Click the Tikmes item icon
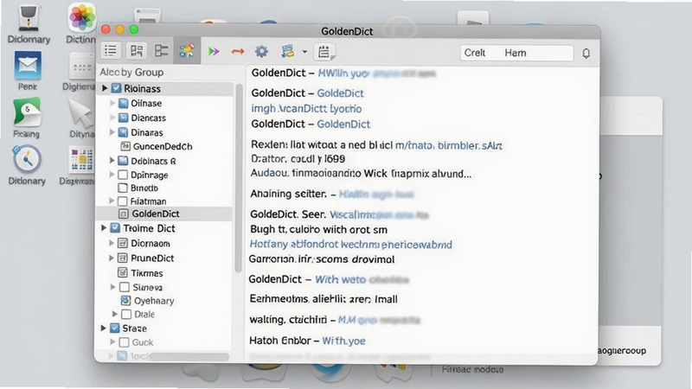Screen dimensions: 692x389 pyautogui.click(x=123, y=273)
